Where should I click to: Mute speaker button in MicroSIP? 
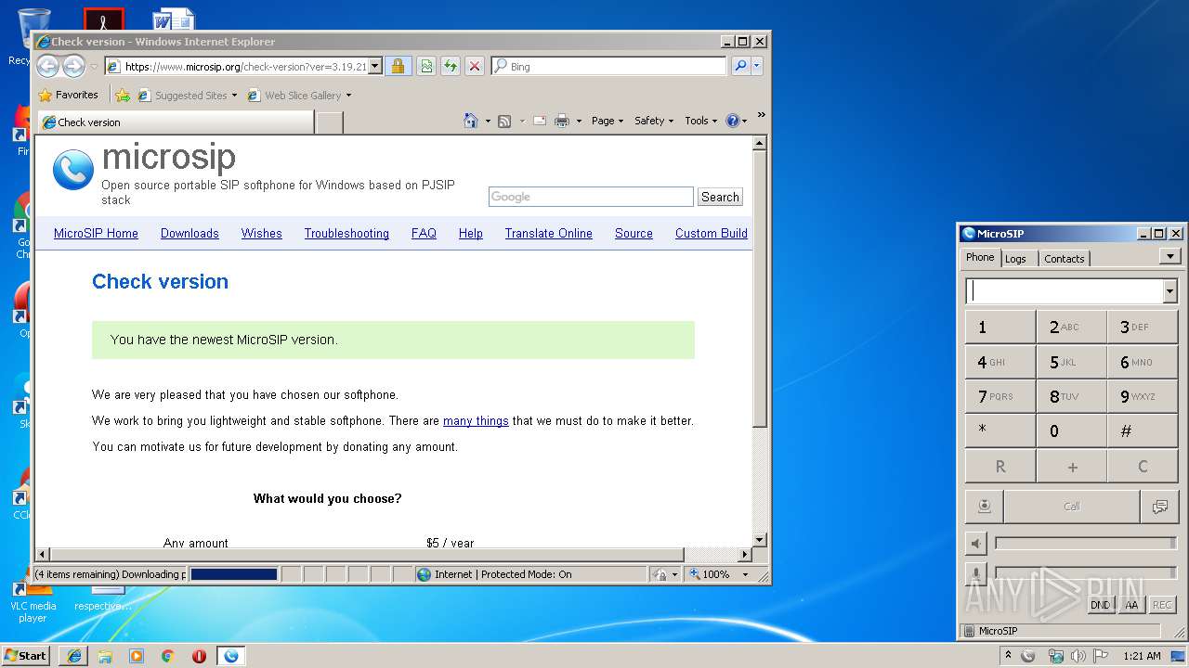point(975,543)
